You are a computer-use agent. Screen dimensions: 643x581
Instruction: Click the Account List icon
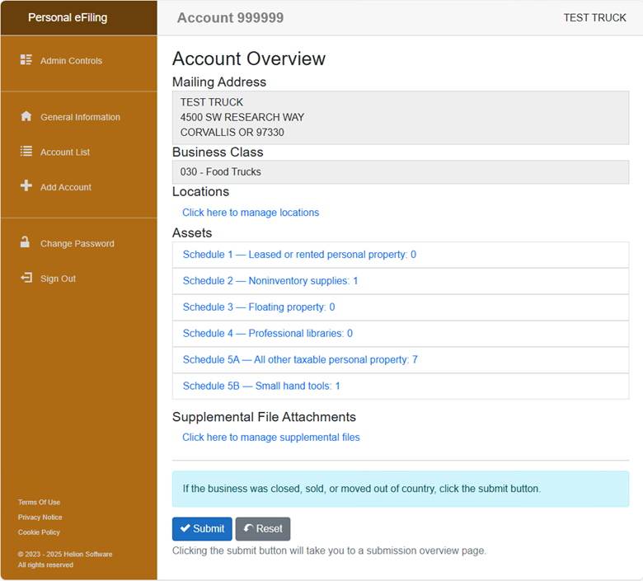tap(26, 152)
